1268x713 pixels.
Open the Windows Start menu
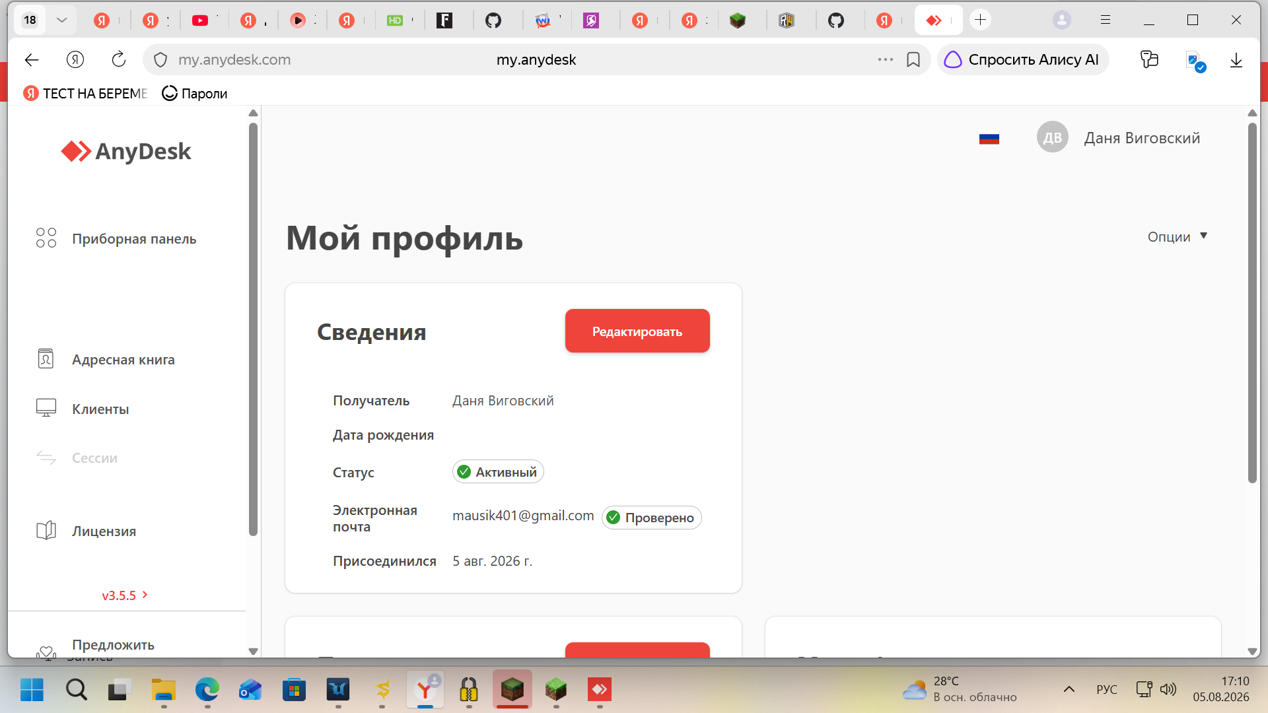coord(32,690)
